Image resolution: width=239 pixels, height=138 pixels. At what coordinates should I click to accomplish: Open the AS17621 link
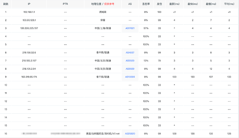coord(130,28)
